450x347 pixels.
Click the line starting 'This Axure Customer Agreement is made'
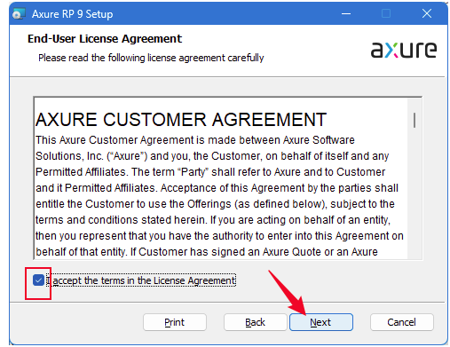(x=195, y=140)
